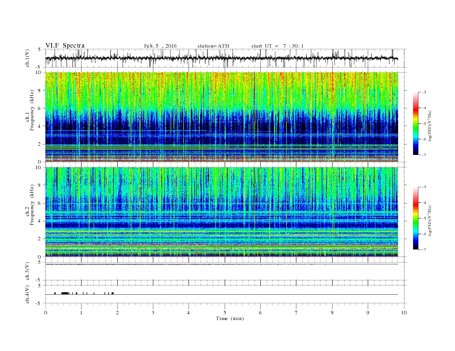Click the "ch.4(V)" axis label
The image size is (455, 351).
pyautogui.click(x=28, y=294)
